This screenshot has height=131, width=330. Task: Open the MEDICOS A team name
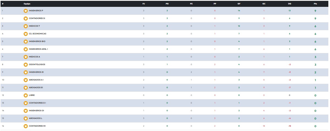pyautogui.click(x=34, y=57)
